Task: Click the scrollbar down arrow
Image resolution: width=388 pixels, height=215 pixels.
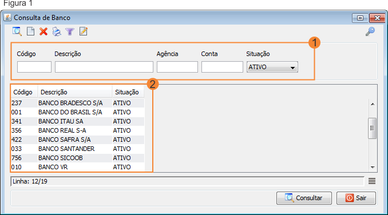Action: pos(373,168)
